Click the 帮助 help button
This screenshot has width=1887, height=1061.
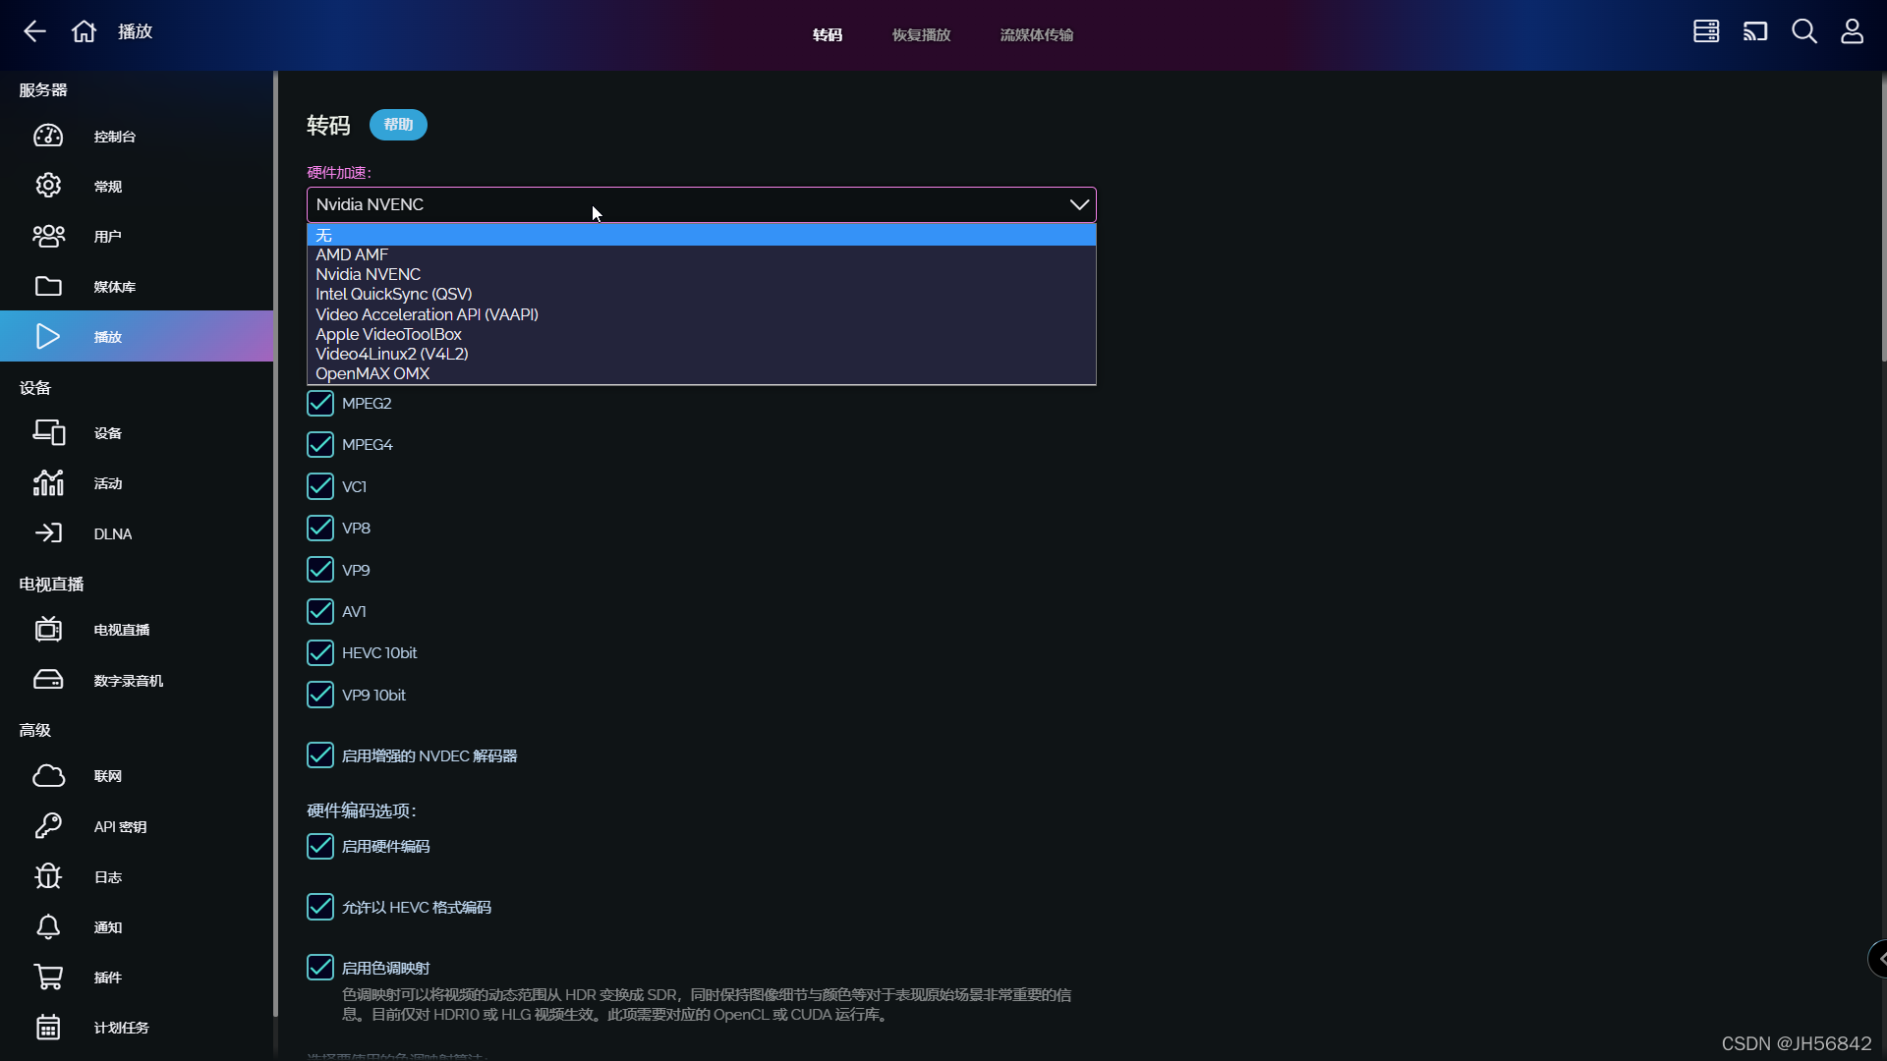click(x=398, y=125)
